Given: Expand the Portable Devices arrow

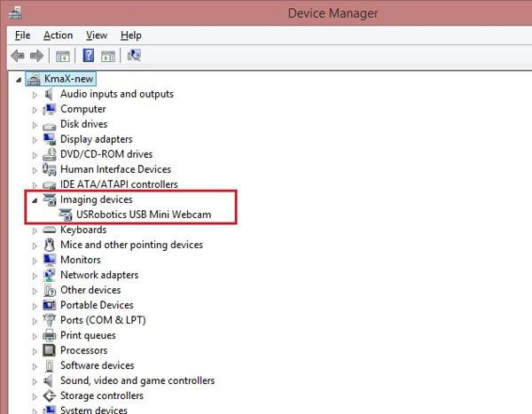Looking at the screenshot, I should (35, 306).
